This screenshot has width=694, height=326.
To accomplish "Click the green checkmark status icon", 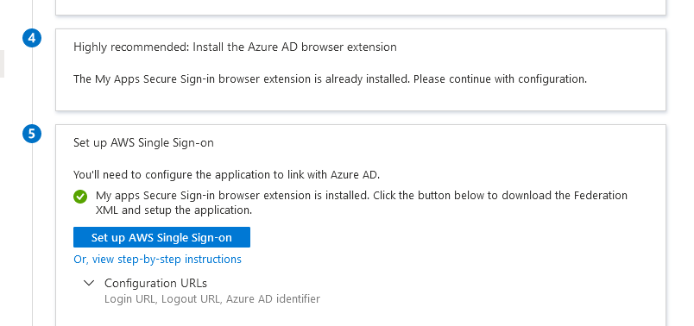I will click(x=80, y=197).
